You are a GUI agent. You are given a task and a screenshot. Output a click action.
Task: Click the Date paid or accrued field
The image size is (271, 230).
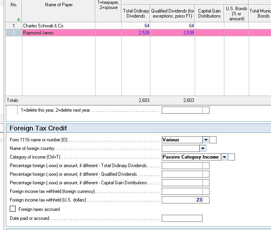click(x=182, y=218)
